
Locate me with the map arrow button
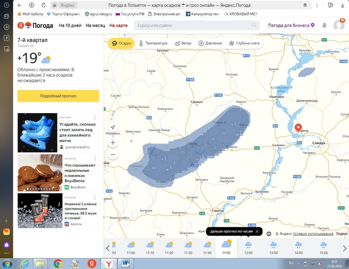pos(113,127)
